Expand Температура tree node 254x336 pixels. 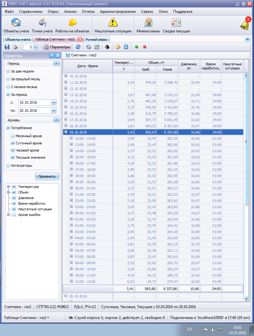click(x=8, y=187)
